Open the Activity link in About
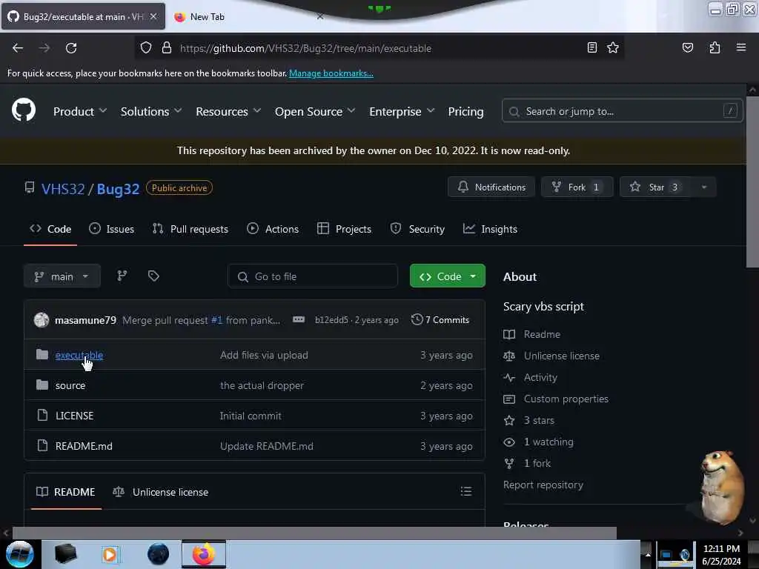 (x=540, y=377)
